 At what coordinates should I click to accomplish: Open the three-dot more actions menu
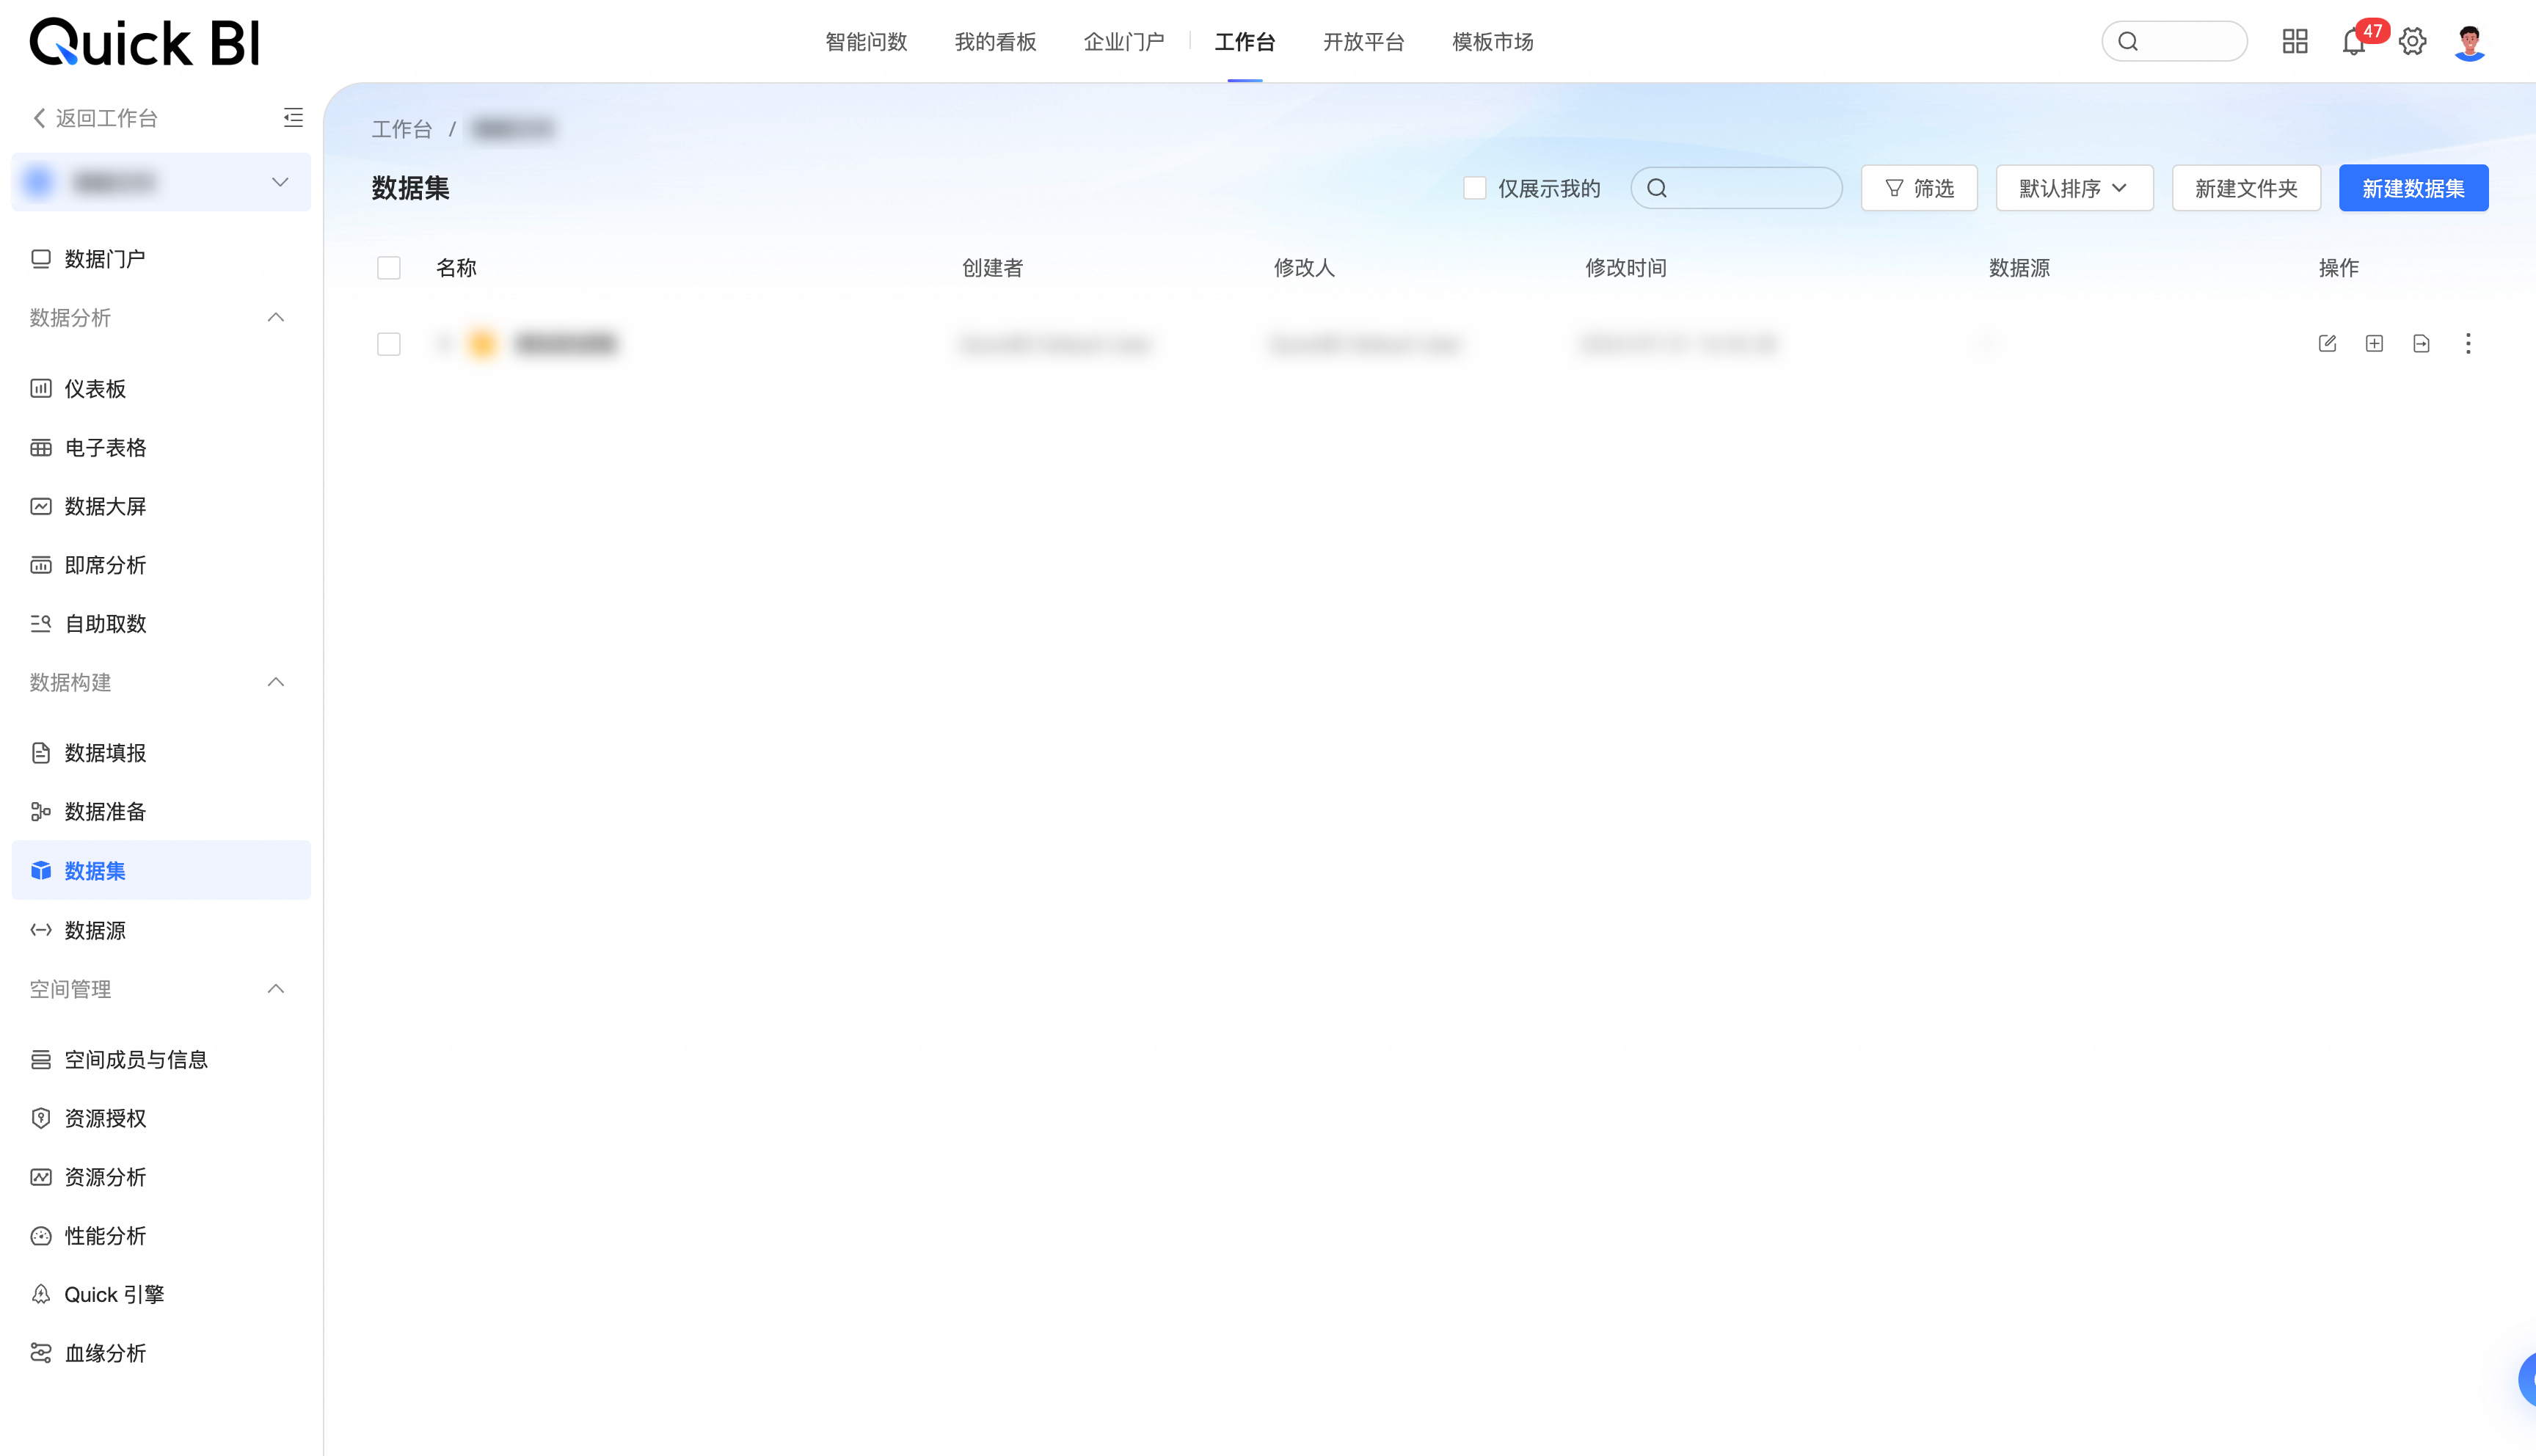pyautogui.click(x=2468, y=344)
